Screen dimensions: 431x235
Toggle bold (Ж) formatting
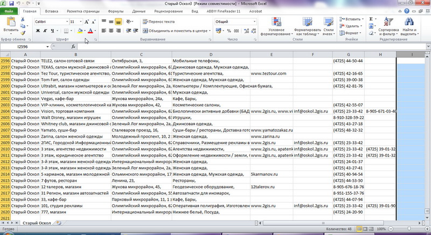click(38, 31)
